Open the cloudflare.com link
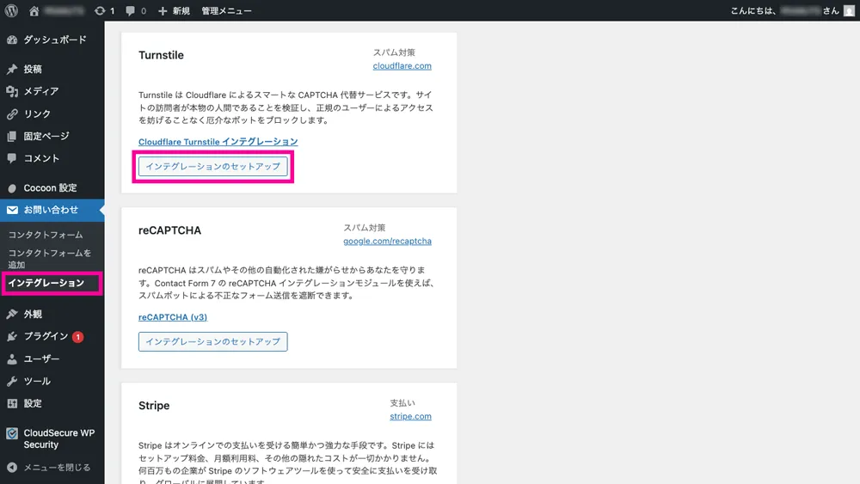This screenshot has width=860, height=484. [402, 66]
